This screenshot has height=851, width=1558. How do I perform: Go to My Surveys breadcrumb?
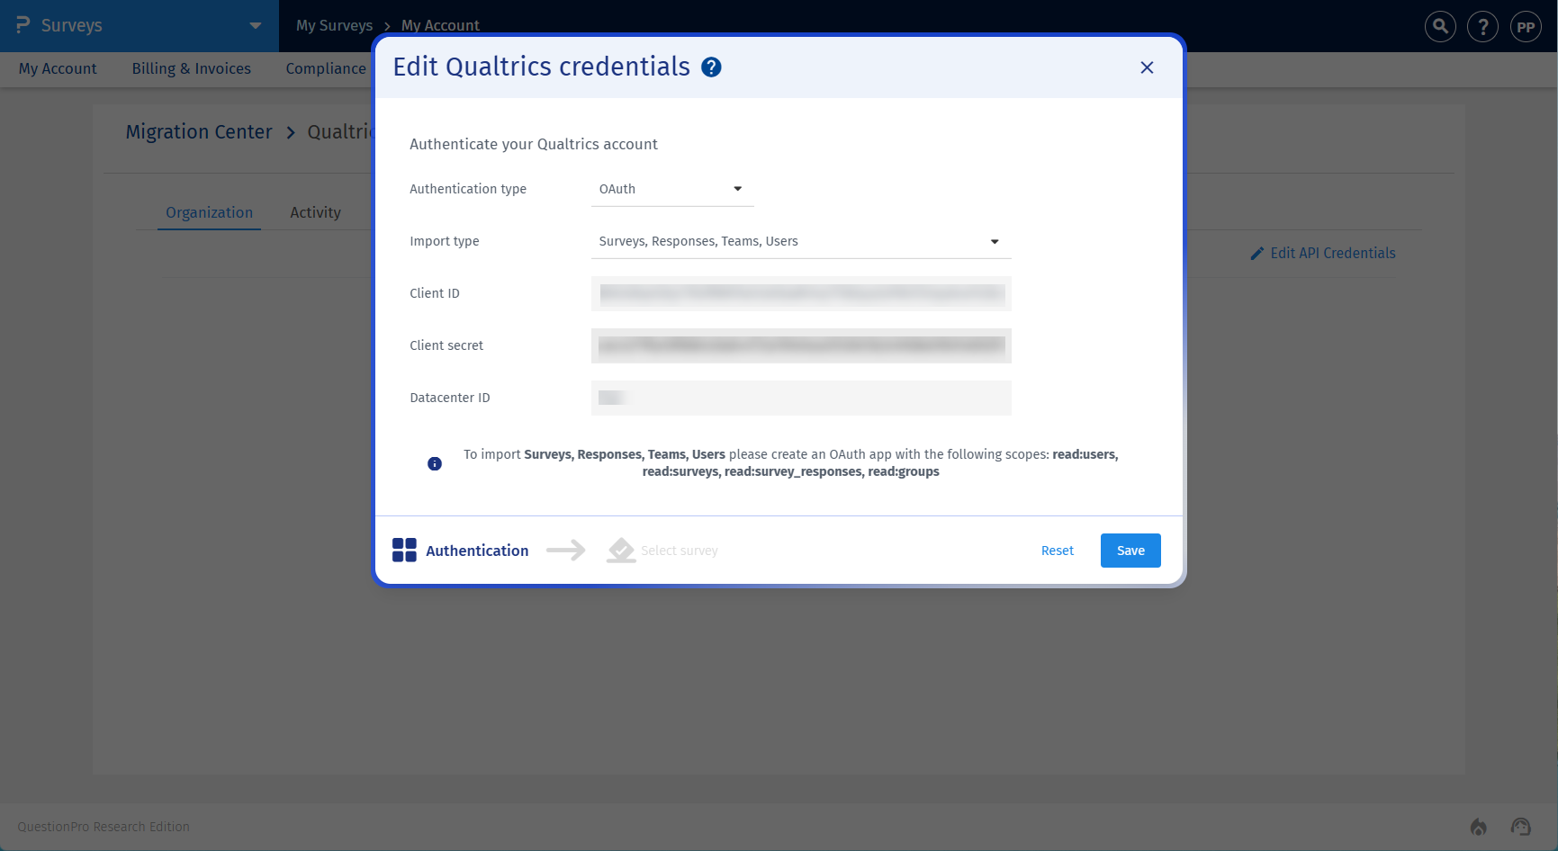[x=334, y=25]
